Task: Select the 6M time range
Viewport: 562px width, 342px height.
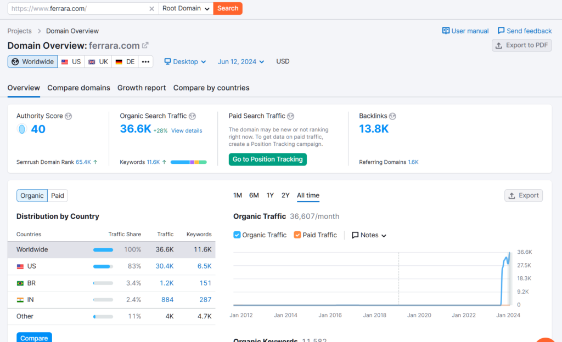Action: pos(254,195)
